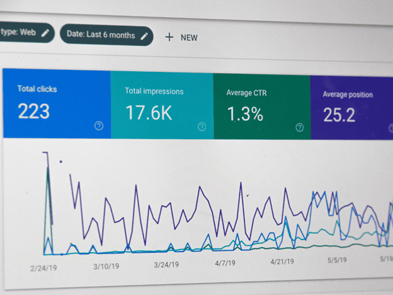The image size is (393, 295).
Task: Edit the search type Web filter pencil
Action: coord(45,33)
